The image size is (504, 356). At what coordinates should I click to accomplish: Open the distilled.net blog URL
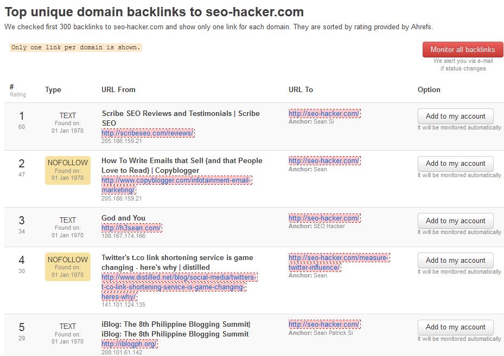(x=178, y=277)
